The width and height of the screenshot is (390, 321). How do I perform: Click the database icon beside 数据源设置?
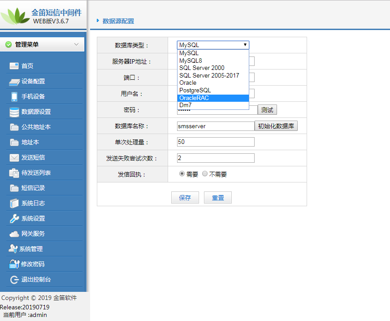(14, 112)
